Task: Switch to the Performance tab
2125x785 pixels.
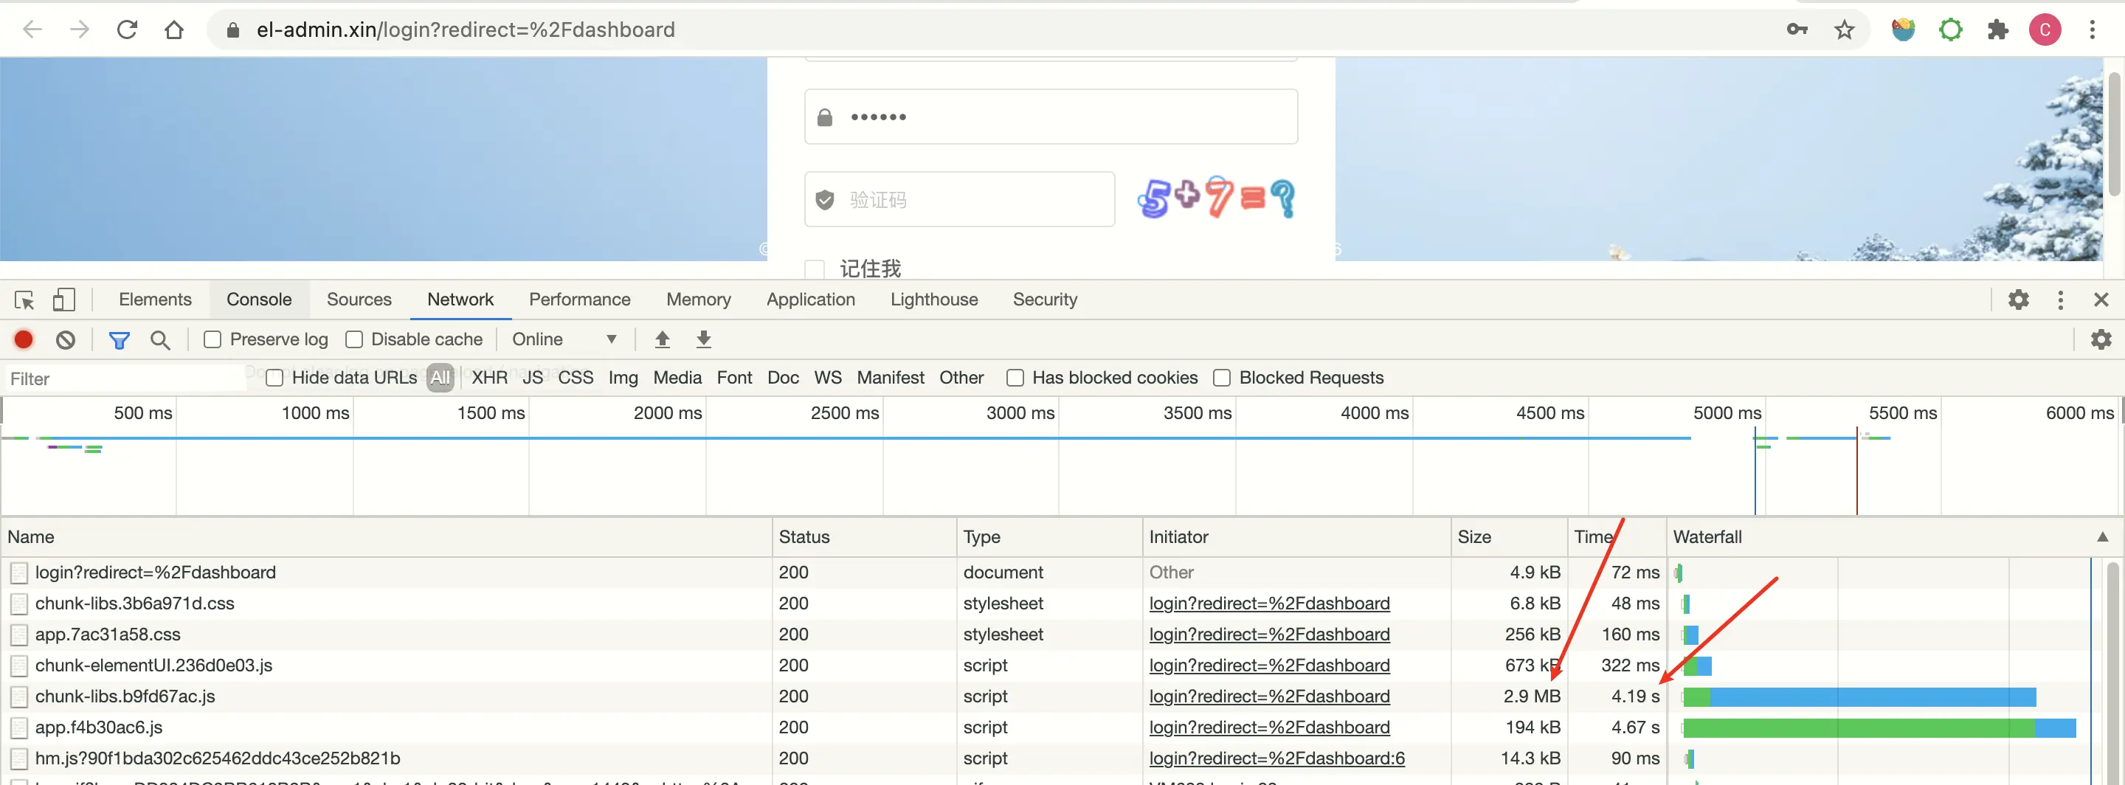Action: [x=579, y=300]
